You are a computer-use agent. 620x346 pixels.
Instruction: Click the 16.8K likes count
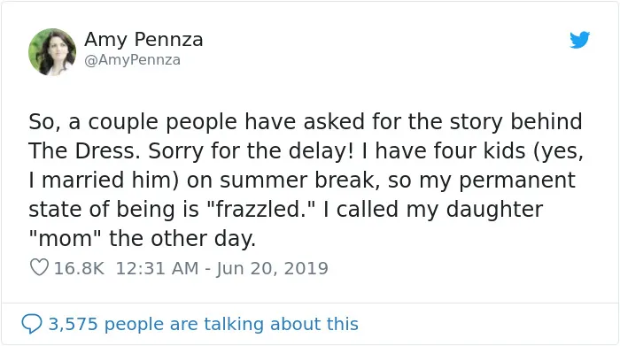point(79,269)
